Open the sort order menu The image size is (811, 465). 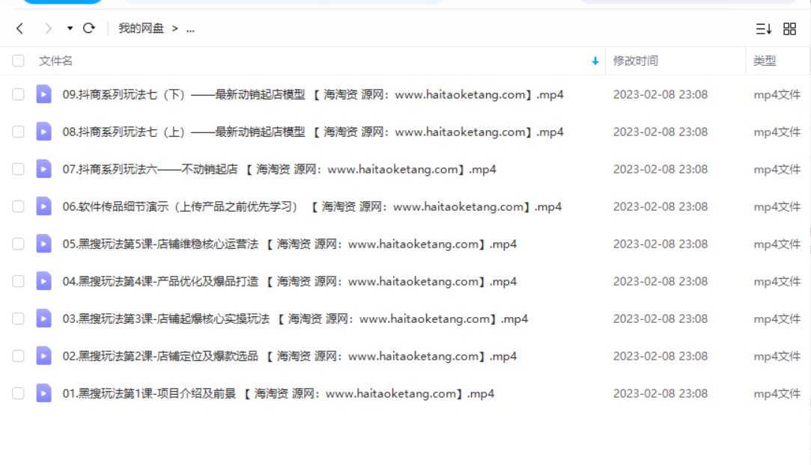pos(763,29)
